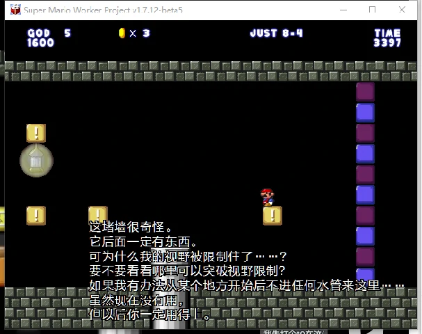
Task: Maximize the Super Mario Worker window
Action: click(372, 10)
